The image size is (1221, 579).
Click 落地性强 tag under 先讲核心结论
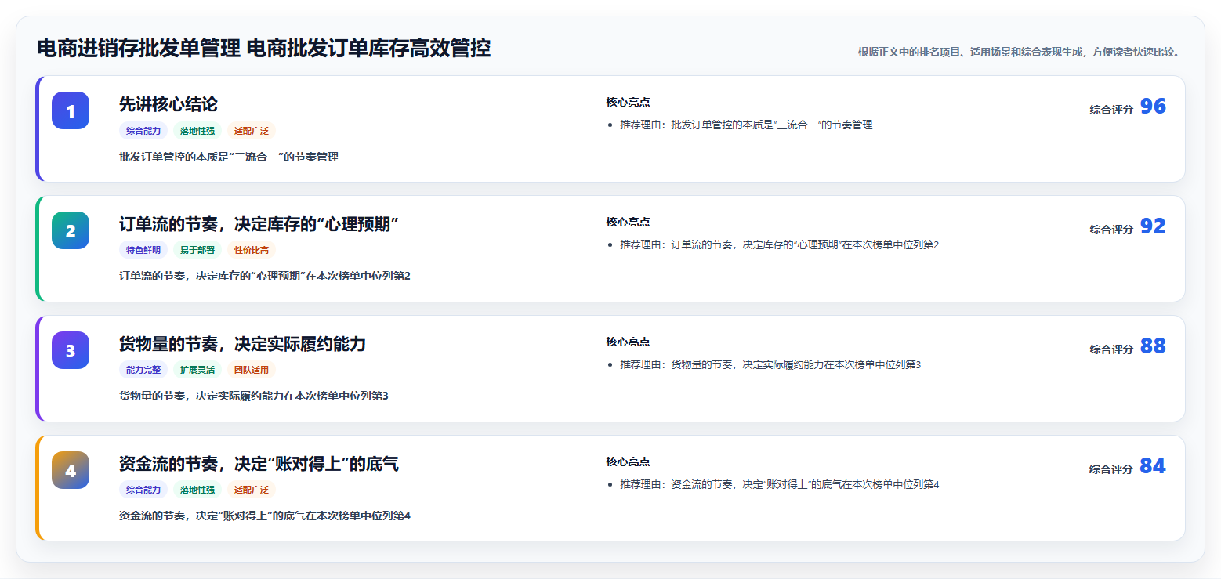click(x=197, y=131)
